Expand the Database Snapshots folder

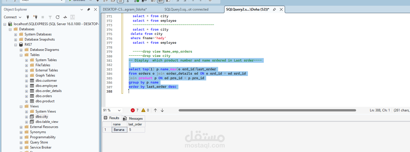pyautogui.click(x=16, y=39)
